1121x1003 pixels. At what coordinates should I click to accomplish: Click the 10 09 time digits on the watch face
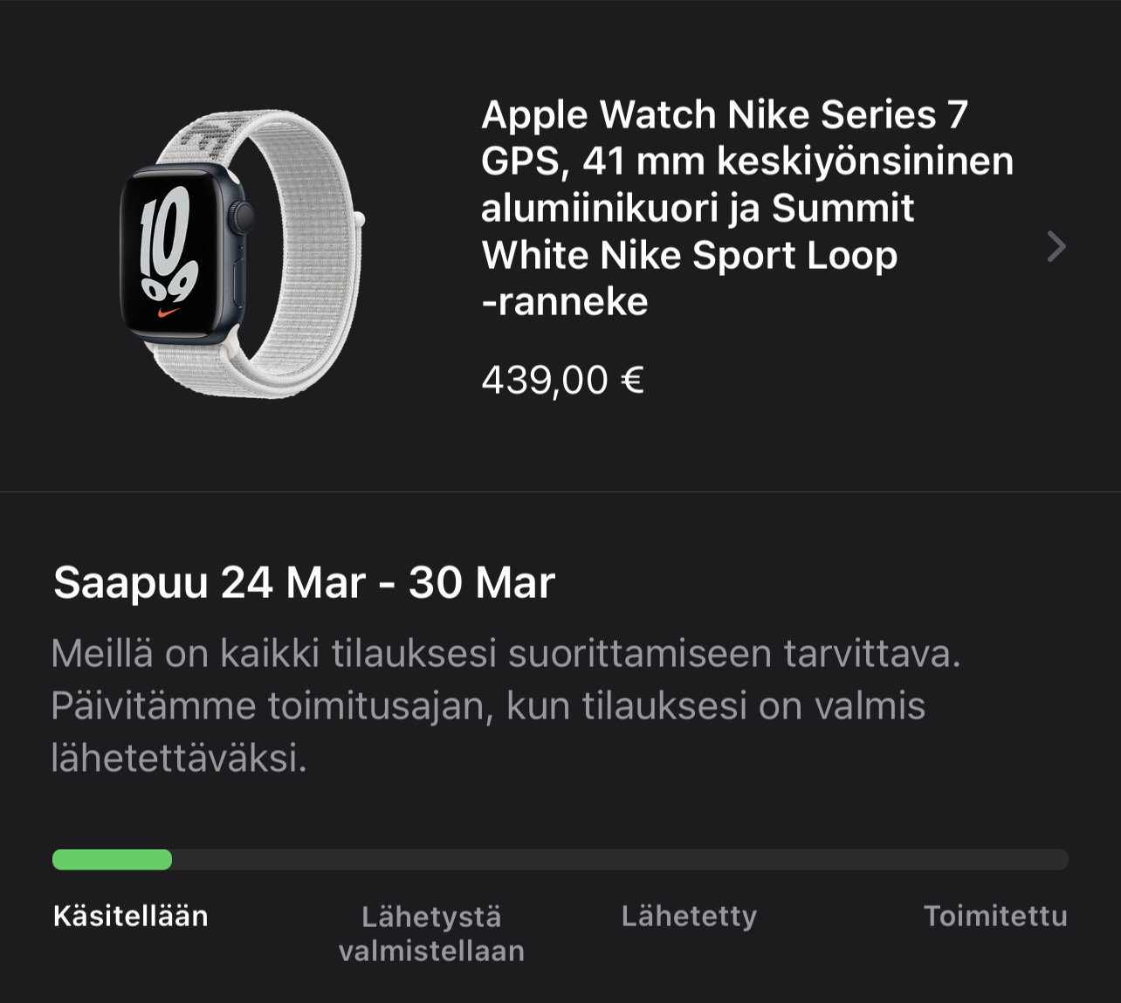tap(168, 244)
